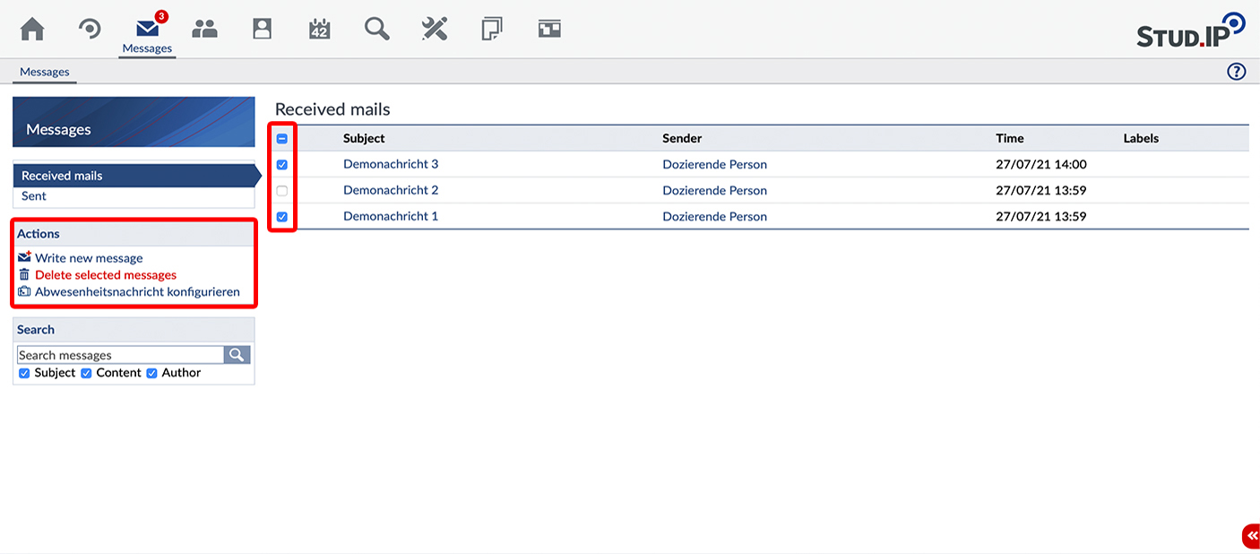Open the Messages envelope icon with badge

[147, 30]
